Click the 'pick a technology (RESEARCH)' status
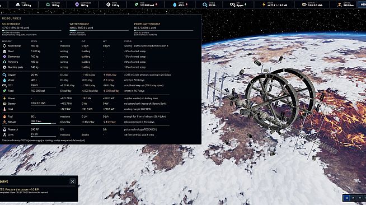The width and height of the screenshot is (366, 205). 140,129
